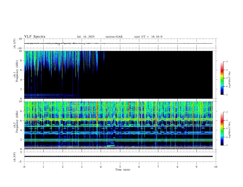Viewport: 243px width, 187px height.
Task: Click the "ch.3(V)" axis label
Action: coord(15,157)
